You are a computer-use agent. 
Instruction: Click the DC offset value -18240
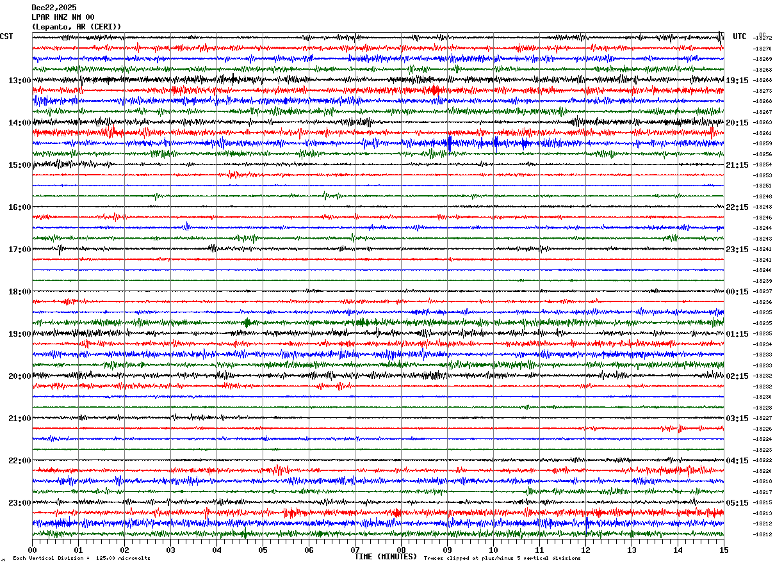pos(763,270)
